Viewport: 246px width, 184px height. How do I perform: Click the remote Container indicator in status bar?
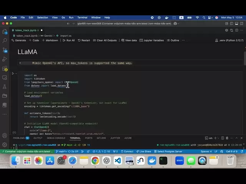(27, 151)
